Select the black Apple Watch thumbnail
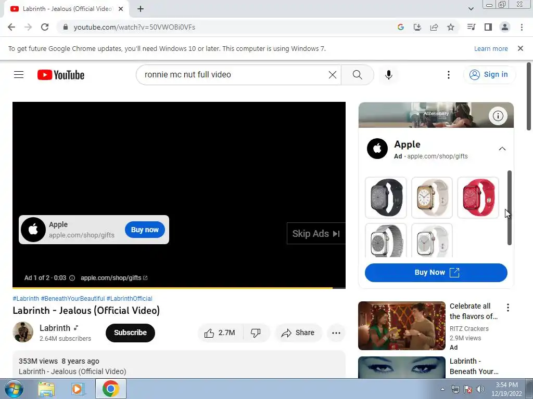The height and width of the screenshot is (399, 533). [386, 197]
